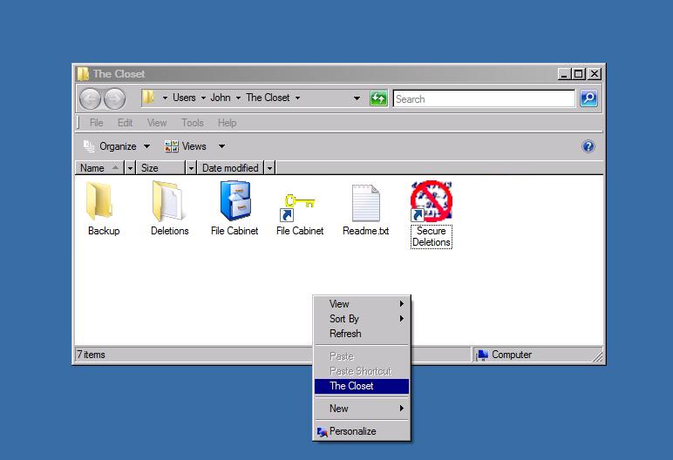Open the address bar history dropdown
This screenshot has height=460, width=673.
(357, 98)
